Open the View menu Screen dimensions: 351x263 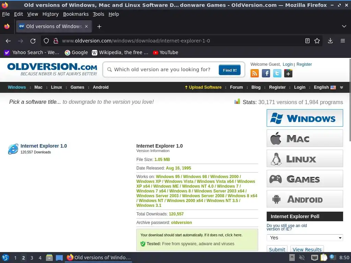point(33,14)
